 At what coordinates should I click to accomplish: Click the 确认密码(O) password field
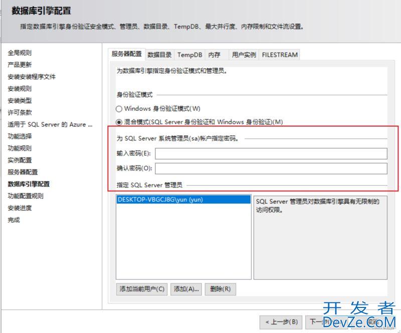tap(271, 169)
